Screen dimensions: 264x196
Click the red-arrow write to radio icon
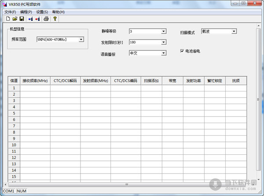click(37, 19)
